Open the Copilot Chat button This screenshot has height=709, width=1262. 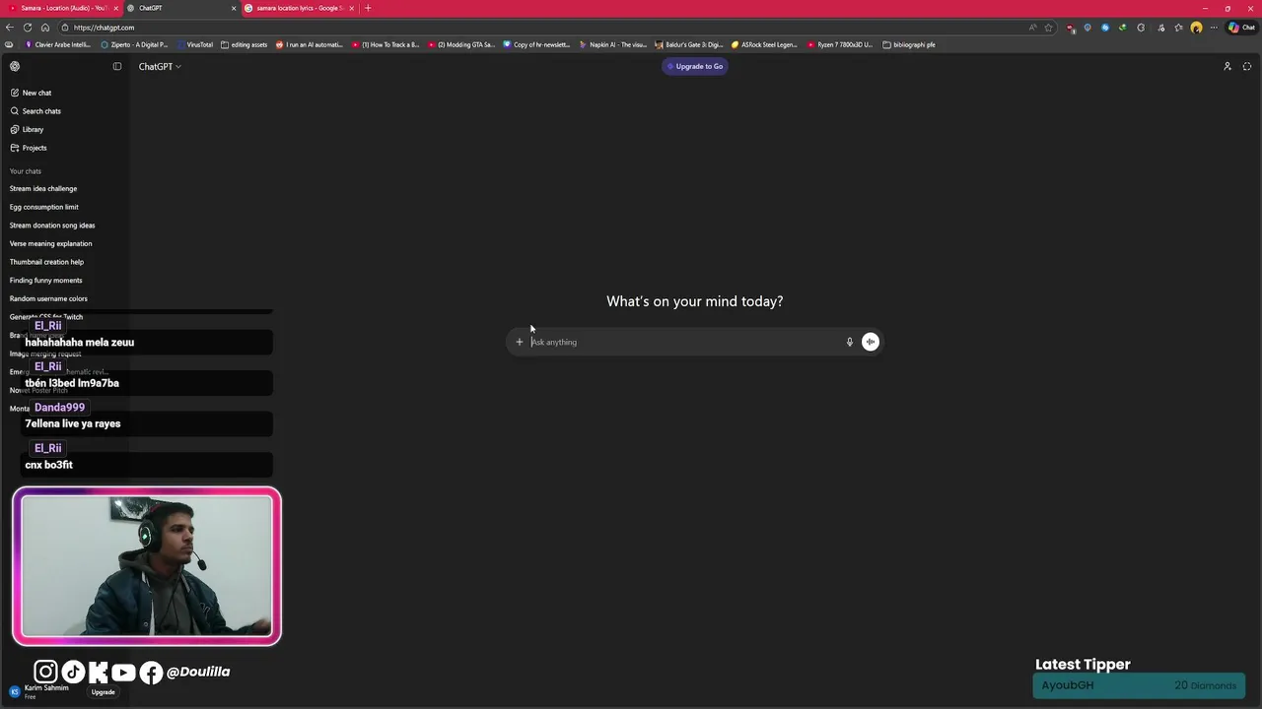[x=1241, y=28]
